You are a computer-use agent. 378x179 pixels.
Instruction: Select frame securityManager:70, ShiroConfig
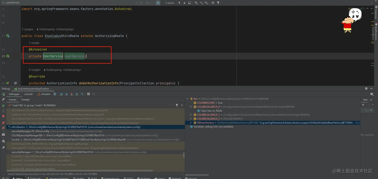pyautogui.click(x=96, y=131)
